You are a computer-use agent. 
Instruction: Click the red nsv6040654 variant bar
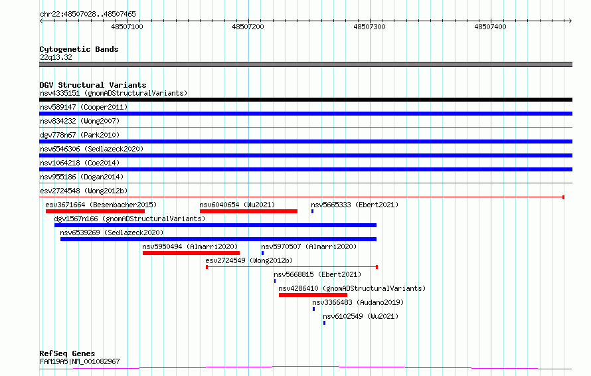[248, 211]
